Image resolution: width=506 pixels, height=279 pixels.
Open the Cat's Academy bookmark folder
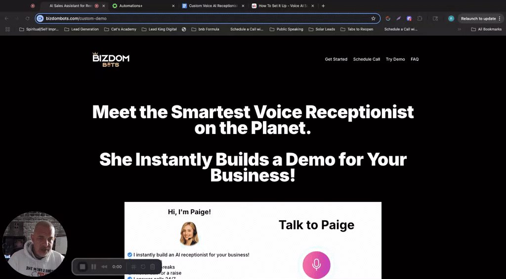[x=121, y=29]
